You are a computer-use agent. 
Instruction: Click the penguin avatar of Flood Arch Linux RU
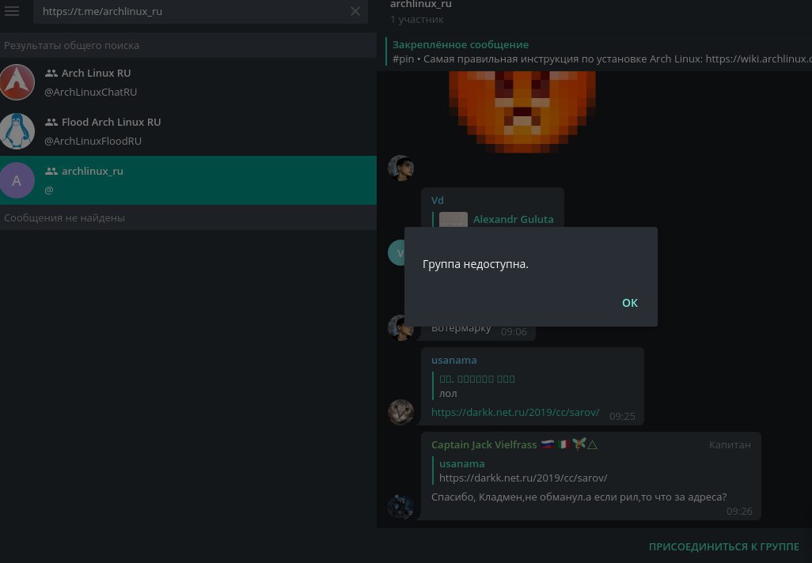17,131
